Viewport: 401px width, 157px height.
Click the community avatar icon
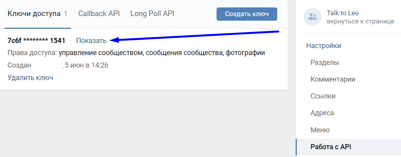[312, 17]
